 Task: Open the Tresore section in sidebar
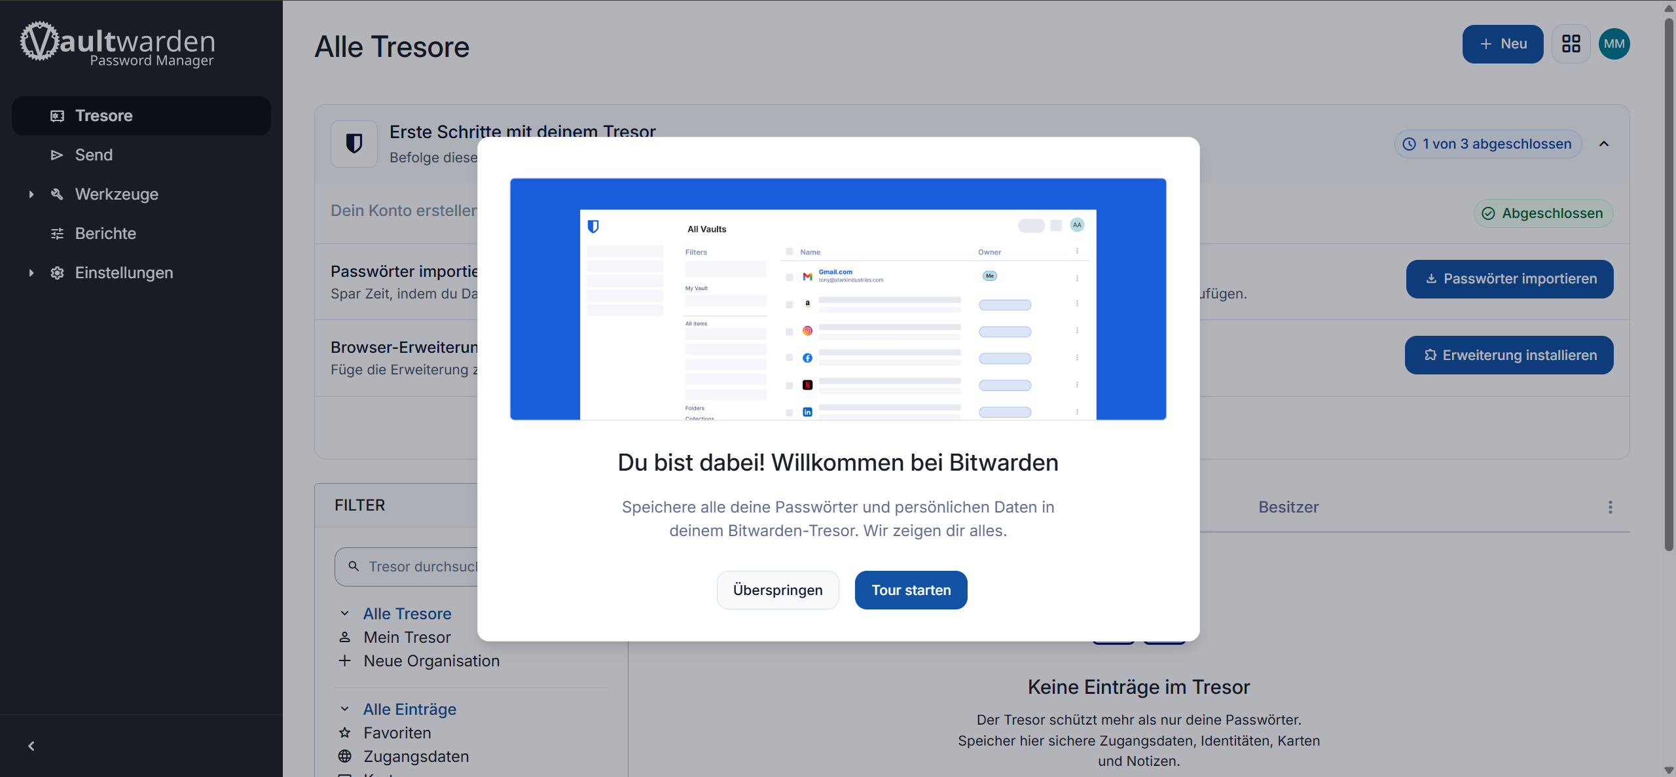141,116
